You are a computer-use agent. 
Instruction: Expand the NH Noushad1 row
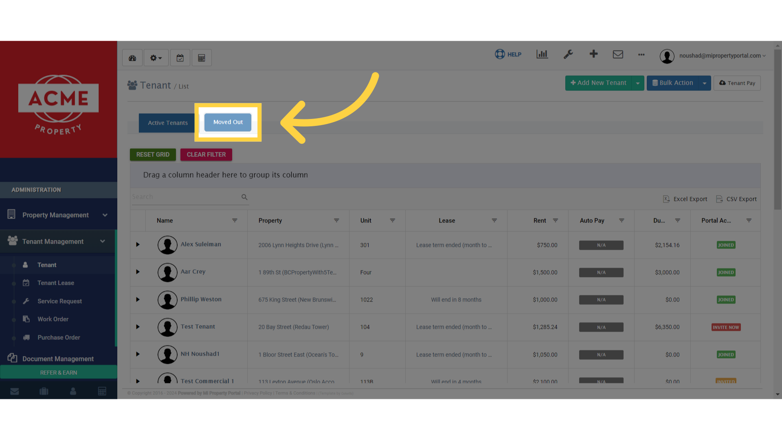[x=138, y=354]
